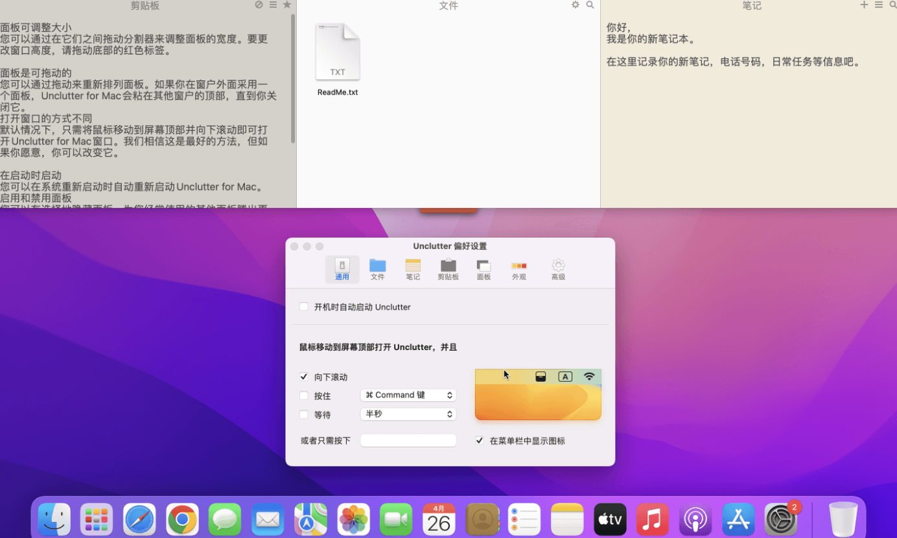Click the 或者只需按下 shortcut input field
The width and height of the screenshot is (897, 538).
pos(408,441)
